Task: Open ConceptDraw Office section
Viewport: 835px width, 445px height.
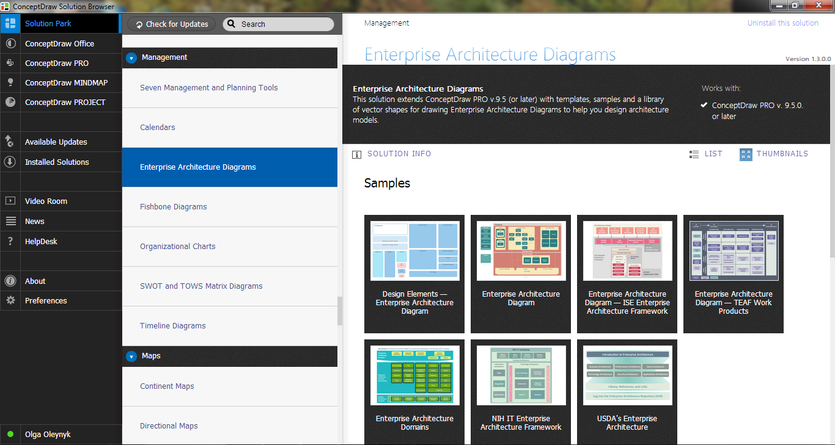Action: click(60, 43)
